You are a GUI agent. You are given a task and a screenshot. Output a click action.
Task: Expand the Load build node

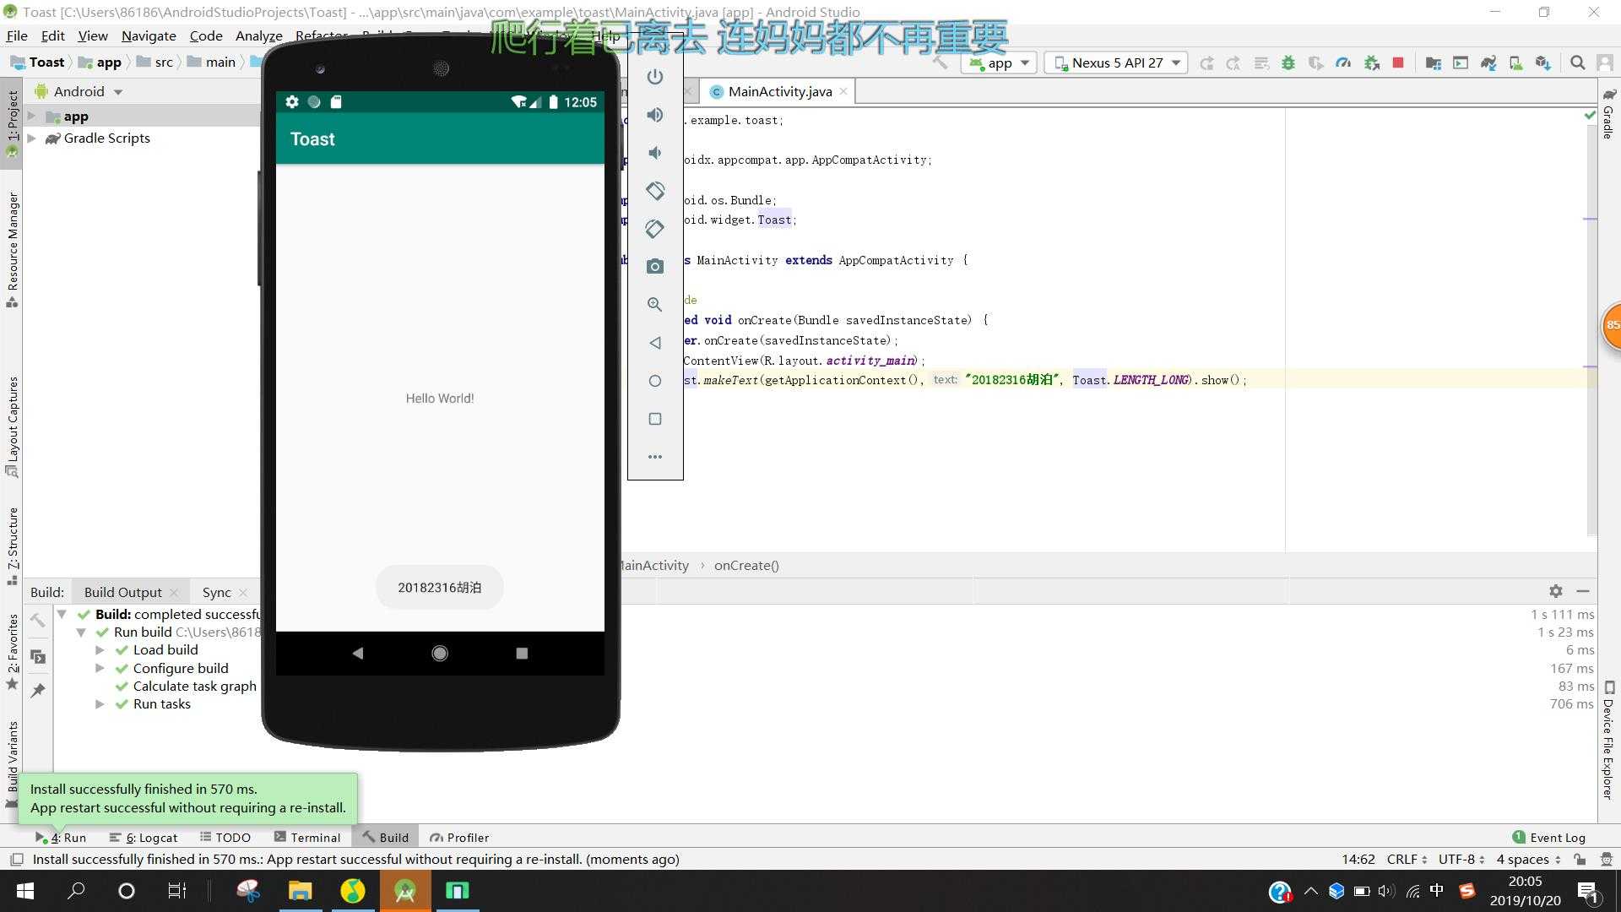pos(100,650)
